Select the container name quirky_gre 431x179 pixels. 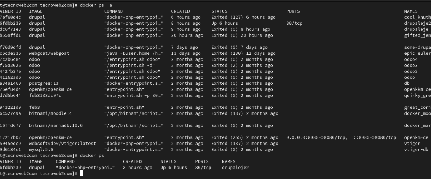pos(417,96)
